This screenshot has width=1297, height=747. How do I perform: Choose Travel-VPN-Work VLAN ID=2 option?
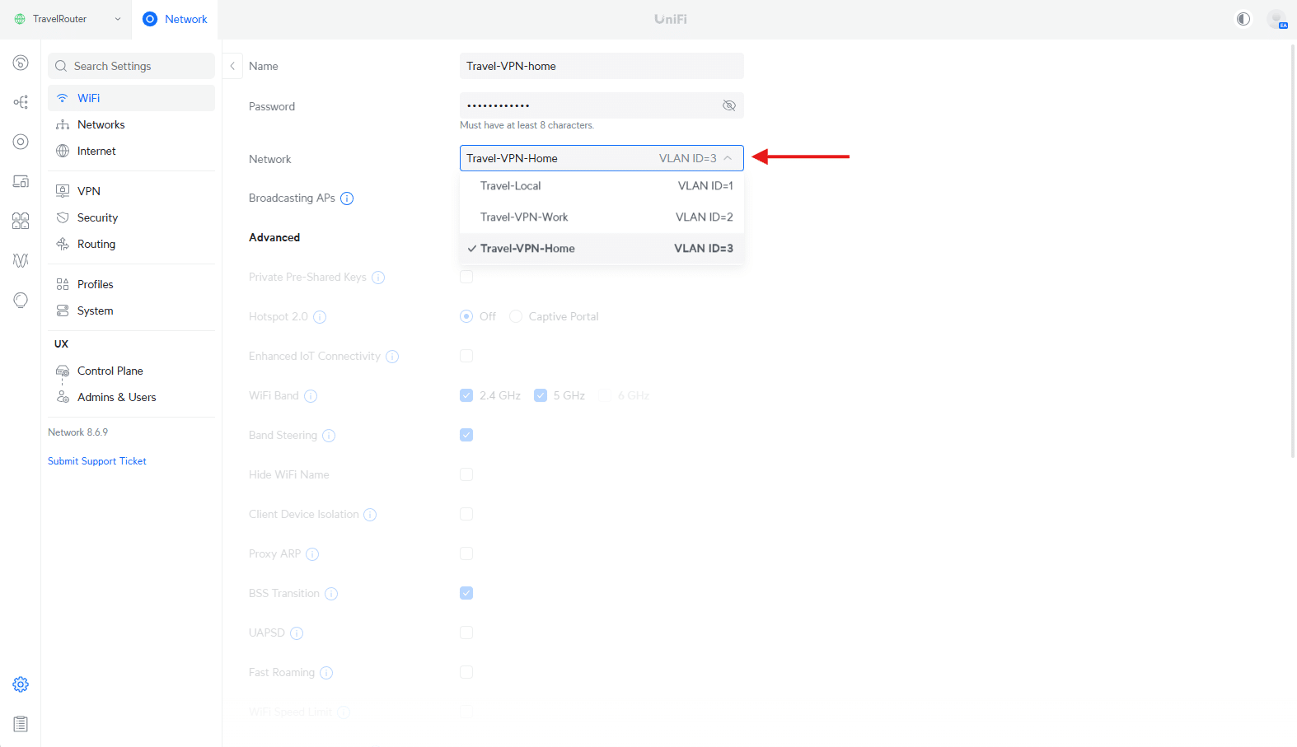tap(602, 217)
